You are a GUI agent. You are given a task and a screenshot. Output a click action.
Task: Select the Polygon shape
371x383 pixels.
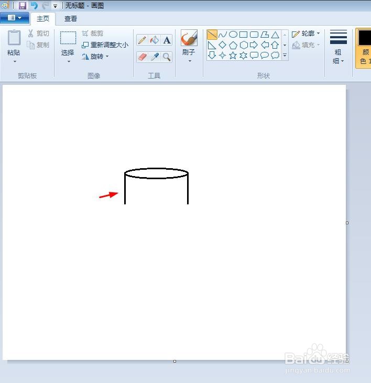point(265,35)
